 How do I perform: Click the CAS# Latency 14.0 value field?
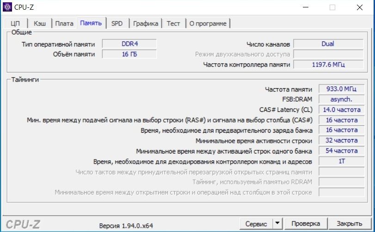(341, 110)
